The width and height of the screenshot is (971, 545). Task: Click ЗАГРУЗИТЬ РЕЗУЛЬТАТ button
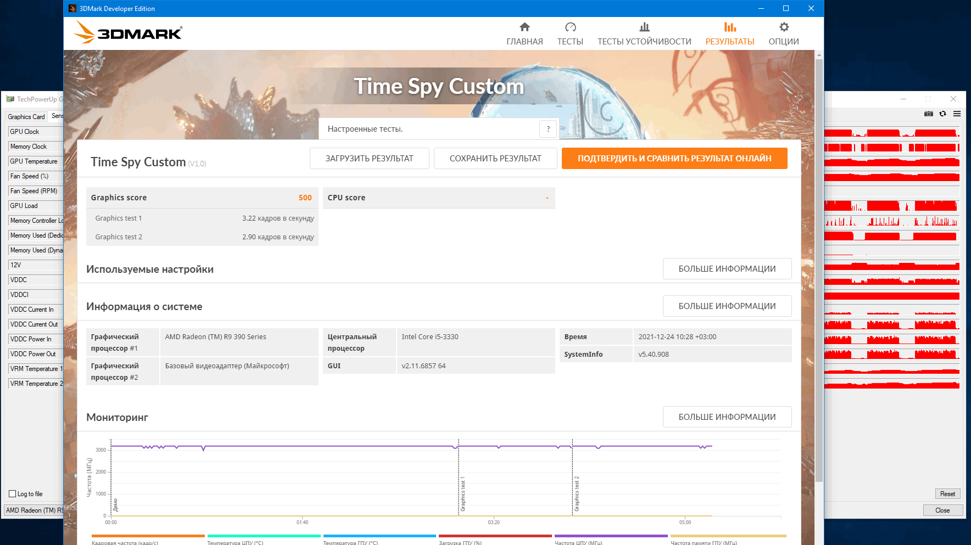coord(369,159)
